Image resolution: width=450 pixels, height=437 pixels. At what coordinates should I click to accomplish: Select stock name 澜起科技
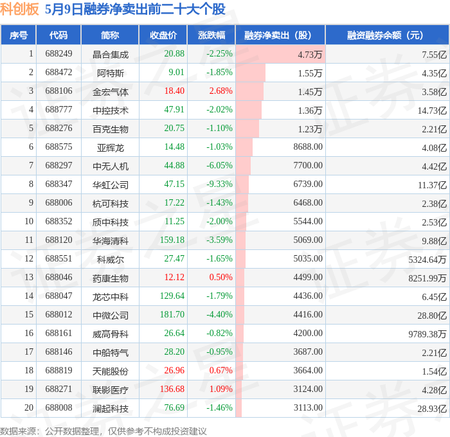click(110, 409)
